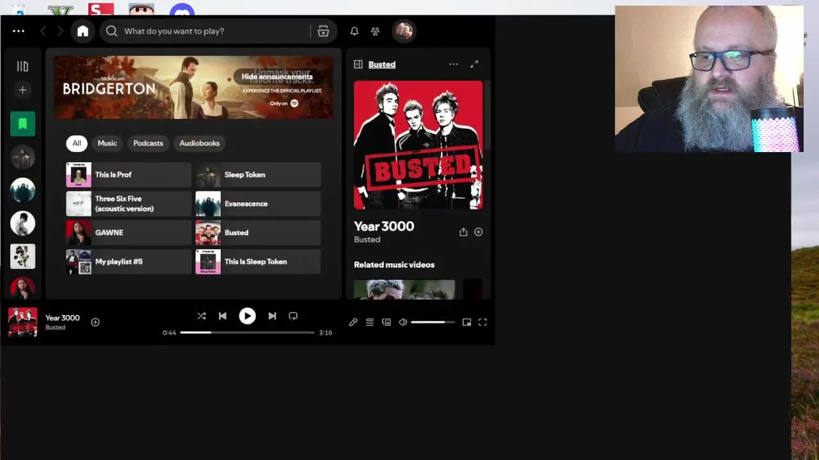The width and height of the screenshot is (819, 460).
Task: Open Now Playing panel more options
Action: (453, 65)
